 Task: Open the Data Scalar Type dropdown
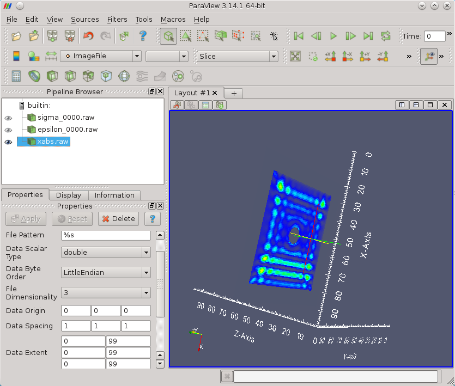pos(106,252)
